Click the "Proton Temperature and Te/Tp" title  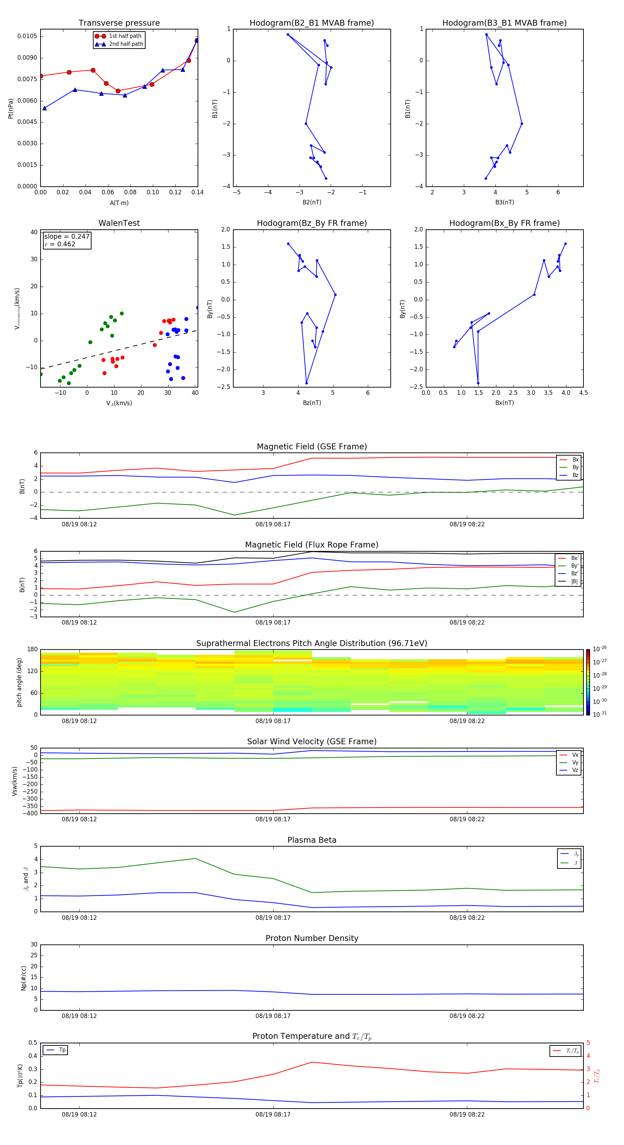[312, 1036]
